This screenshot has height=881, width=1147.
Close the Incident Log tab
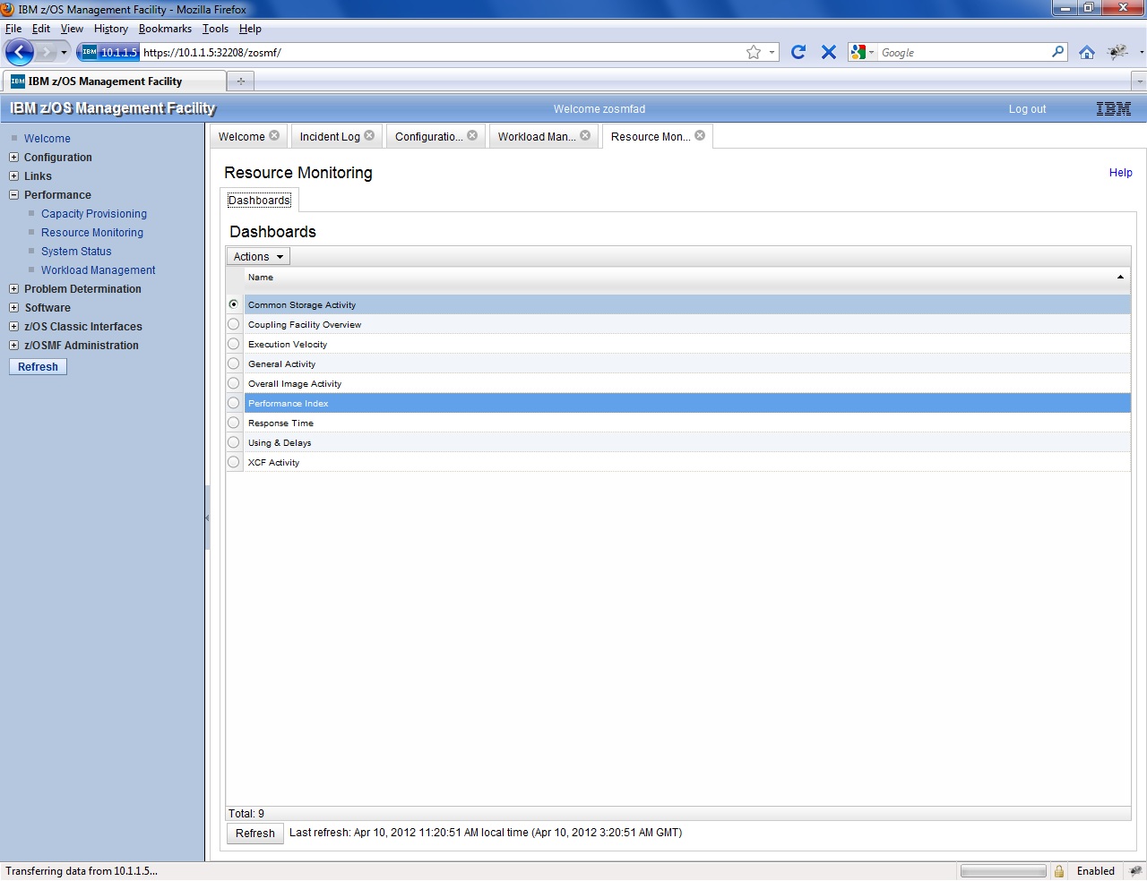[369, 135]
